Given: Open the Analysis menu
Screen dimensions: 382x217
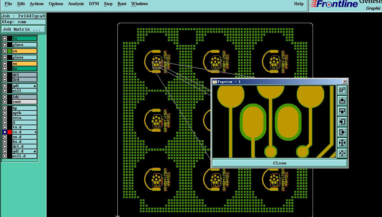Looking at the screenshot, I should [x=76, y=4].
